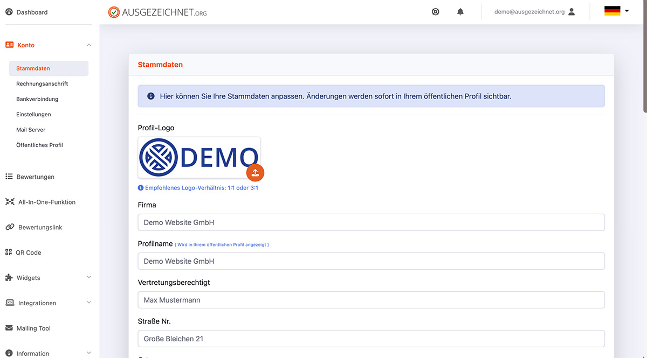Click the Vertretungsberechtigt field with Max Mustermann
This screenshot has height=358, width=647.
point(371,300)
